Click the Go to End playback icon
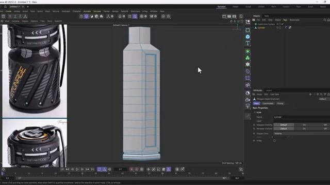This screenshot has height=185, width=330. [92, 169]
